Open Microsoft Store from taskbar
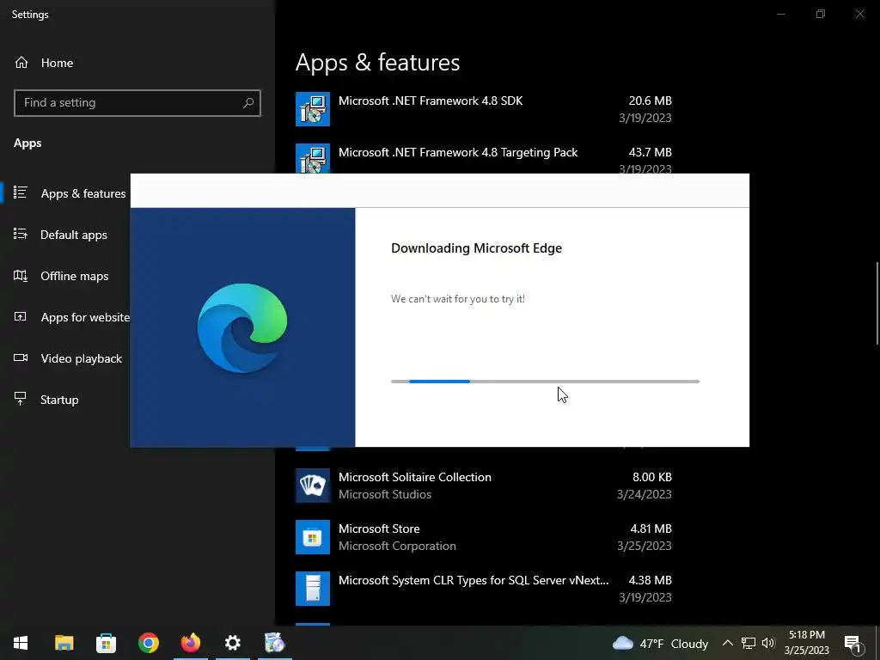Screen dimensions: 880x660 click(x=106, y=643)
